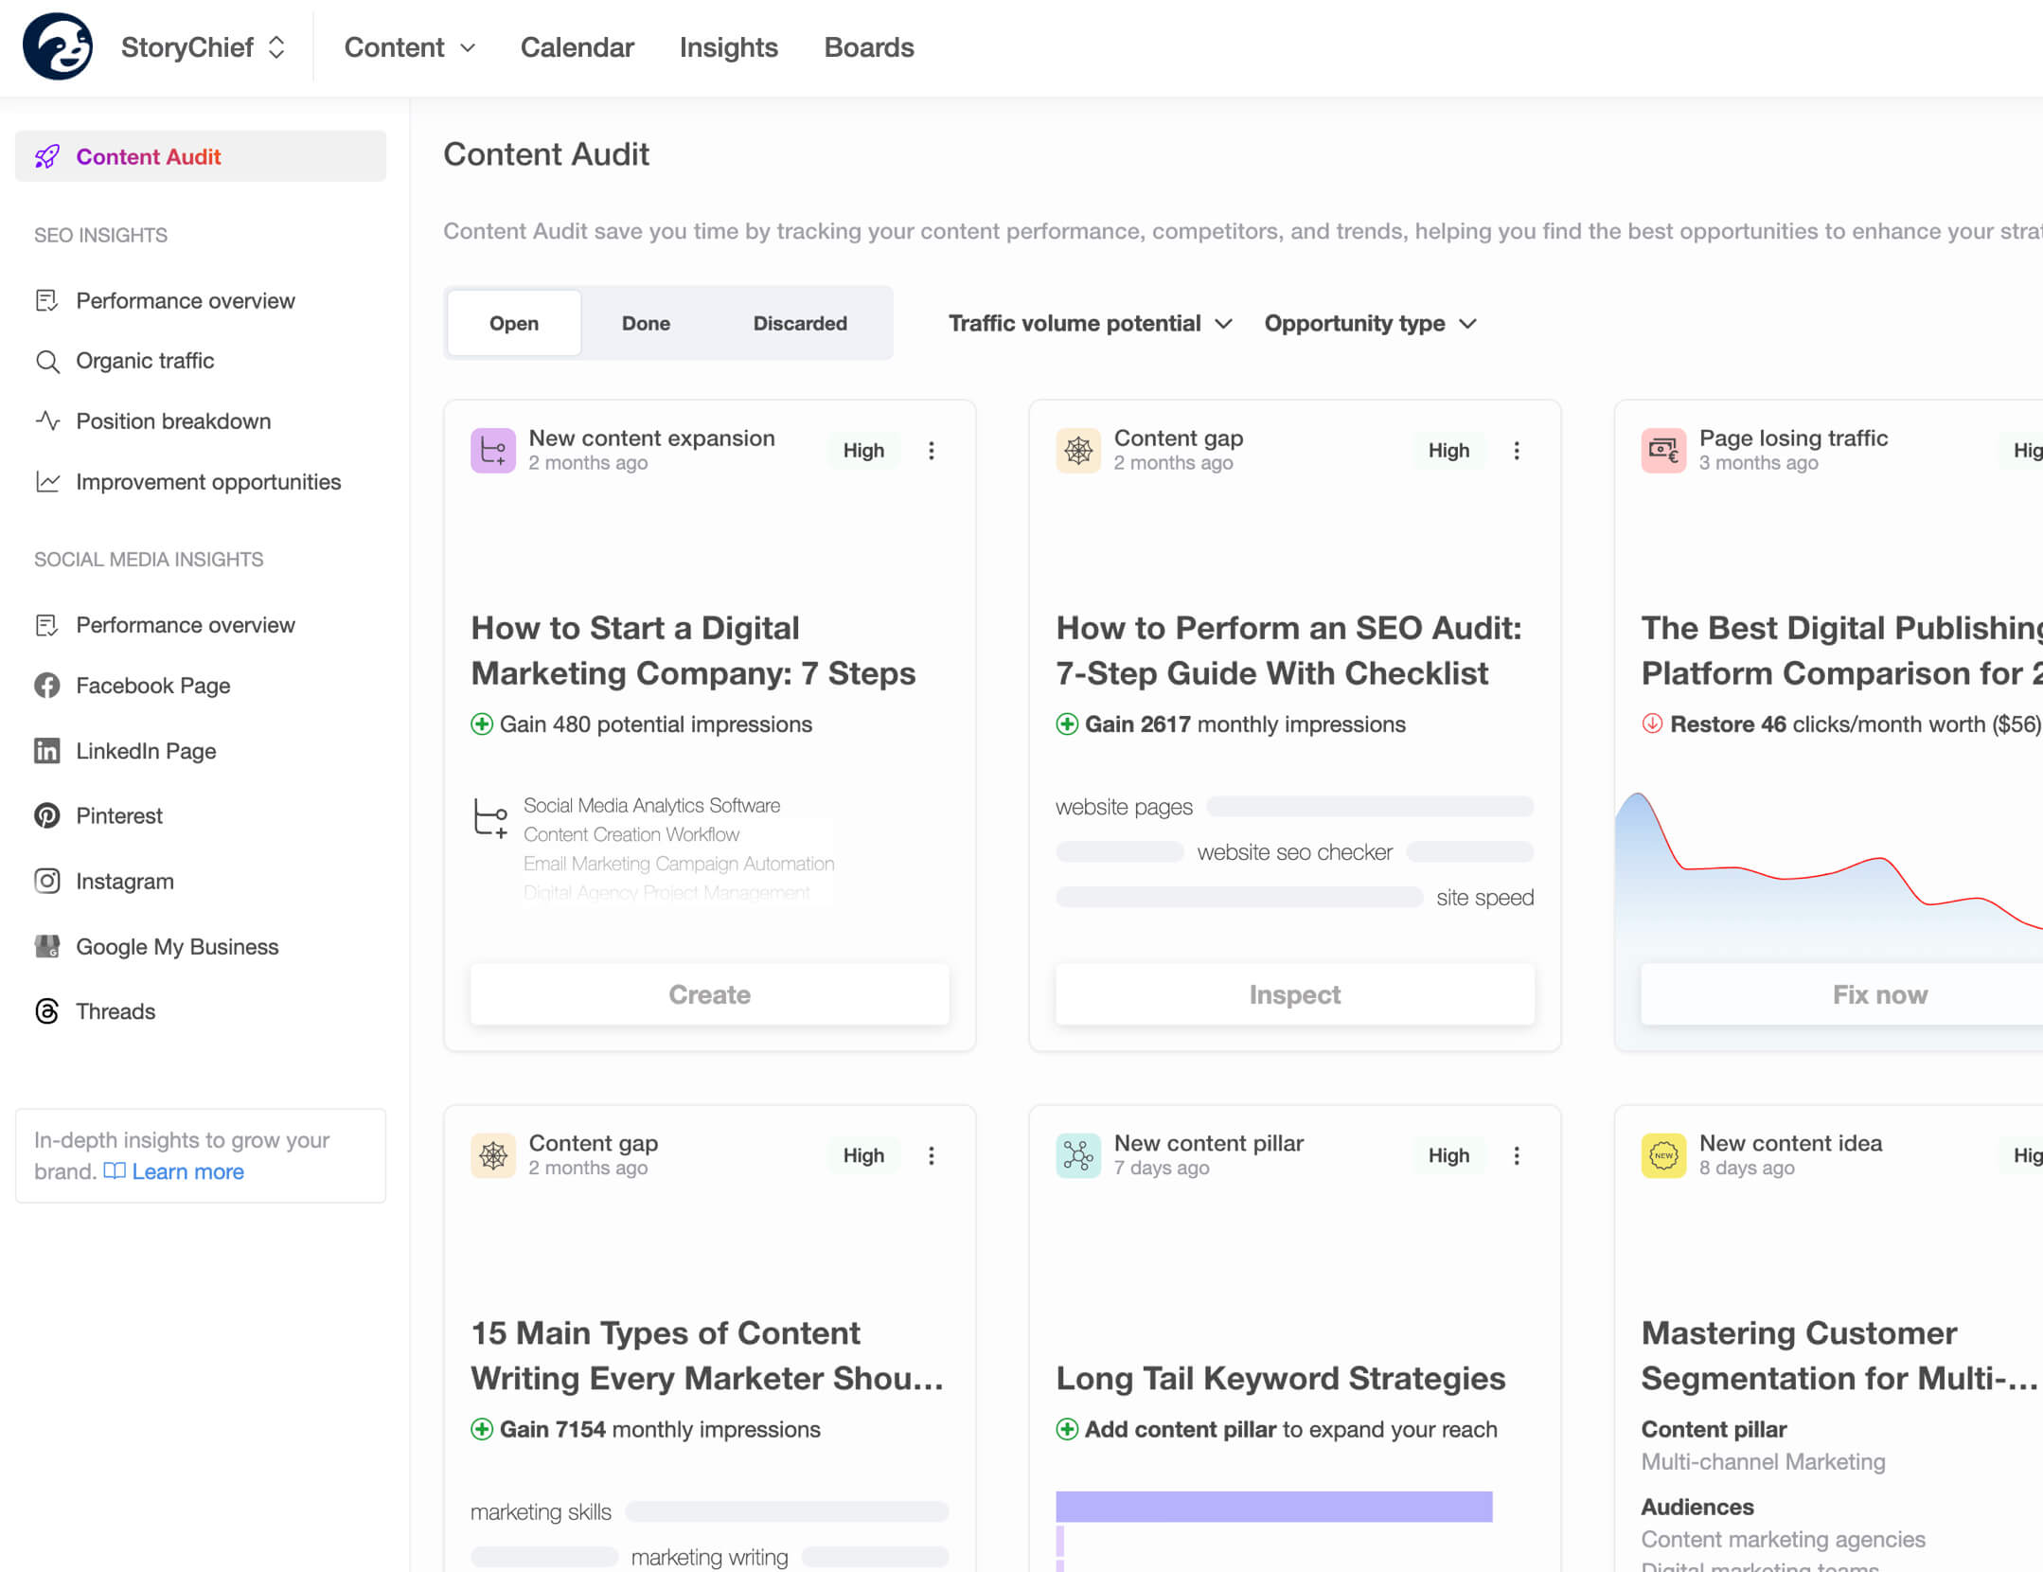This screenshot has height=1572, width=2043.
Task: Click the Page losing traffic card icon
Action: click(1663, 451)
